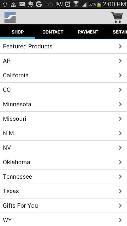The height and width of the screenshot is (226, 127).
Task: Switch to the PAYMENT tab
Action: [x=88, y=32]
